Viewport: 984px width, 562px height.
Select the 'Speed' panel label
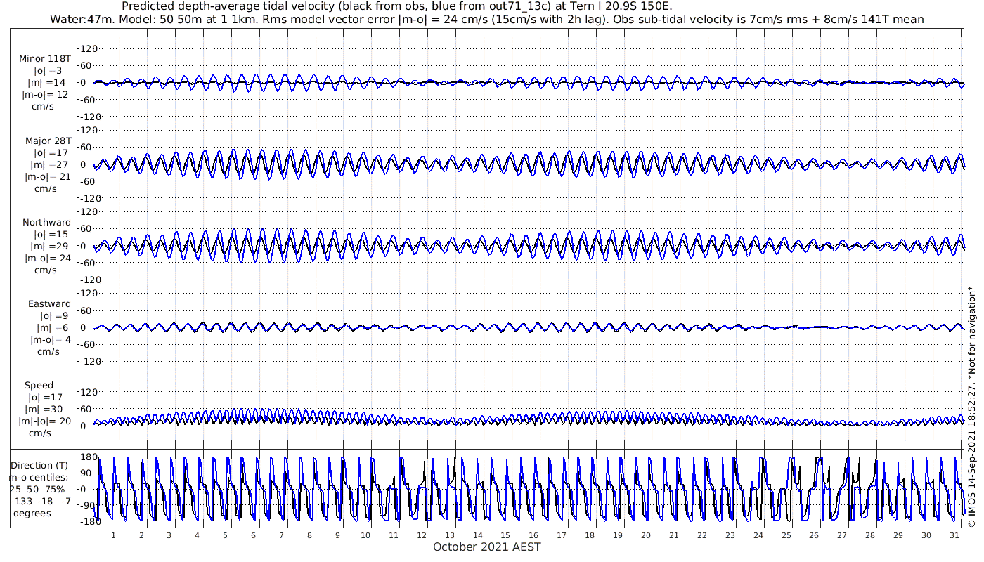tap(39, 386)
